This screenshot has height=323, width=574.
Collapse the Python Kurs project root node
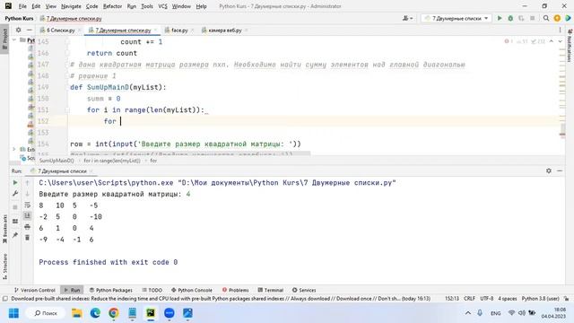coord(14,39)
